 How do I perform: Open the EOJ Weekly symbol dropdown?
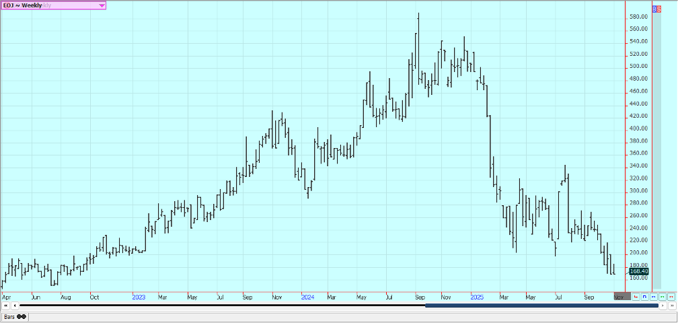102,5
